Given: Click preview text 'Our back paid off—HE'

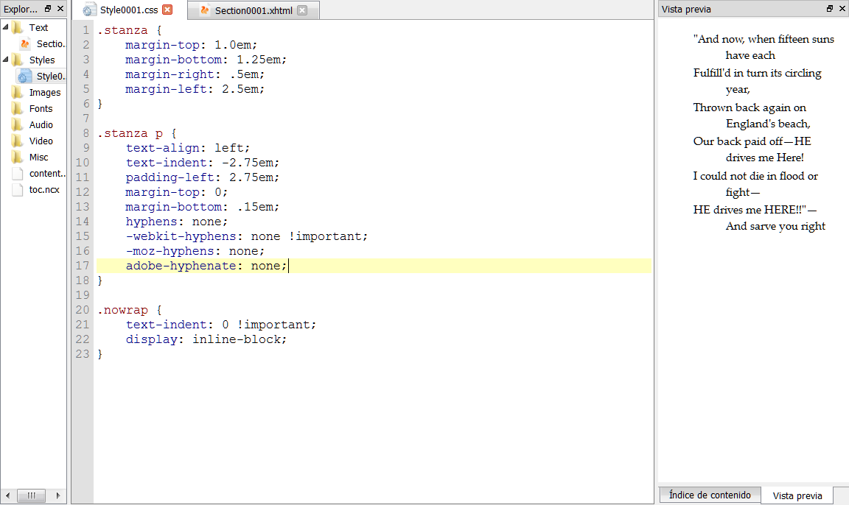Looking at the screenshot, I should click(x=752, y=141).
